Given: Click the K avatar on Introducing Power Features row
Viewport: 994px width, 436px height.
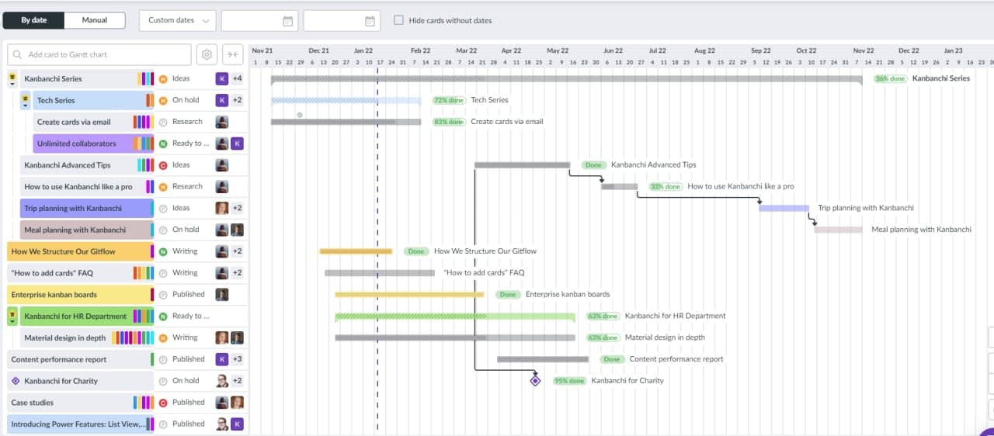Looking at the screenshot, I should point(238,424).
